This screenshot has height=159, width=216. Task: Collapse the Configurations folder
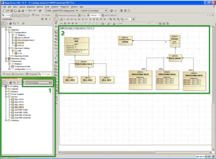[9, 32]
